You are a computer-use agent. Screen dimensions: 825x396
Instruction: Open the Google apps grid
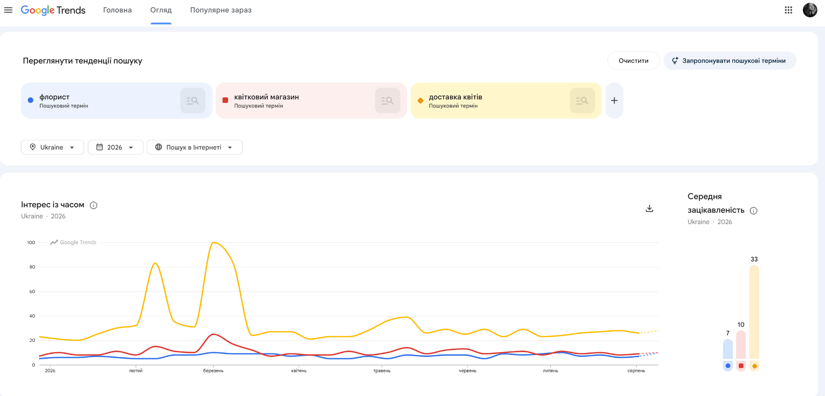pos(788,10)
